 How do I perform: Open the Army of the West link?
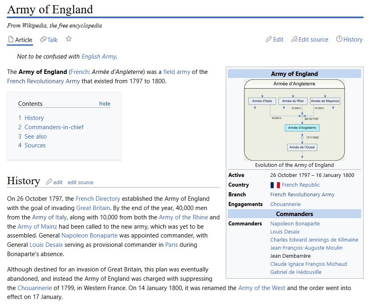[262, 288]
